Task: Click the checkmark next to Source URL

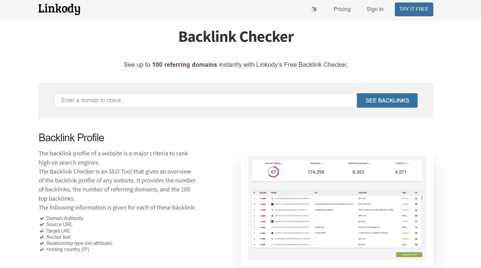Action: (42, 225)
